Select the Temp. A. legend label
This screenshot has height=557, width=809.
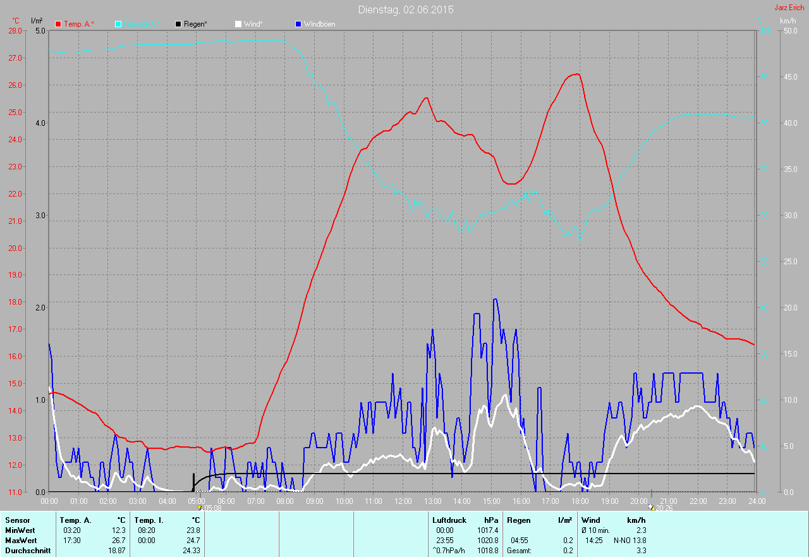click(78, 24)
